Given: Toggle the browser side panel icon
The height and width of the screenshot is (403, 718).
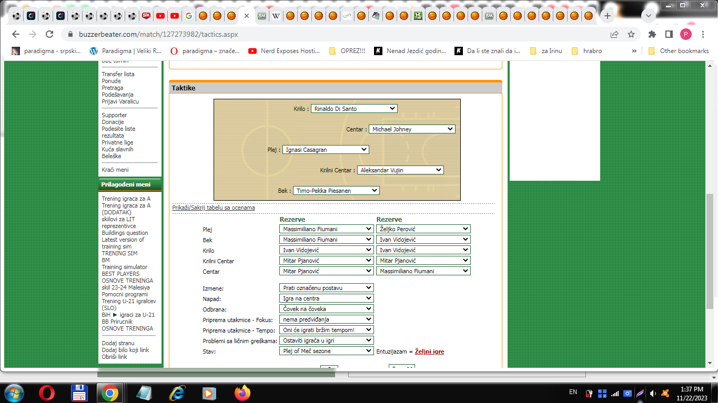Looking at the screenshot, I should [669, 34].
